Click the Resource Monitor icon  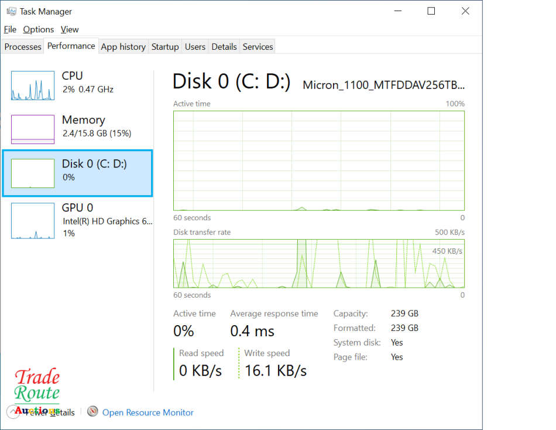(92, 412)
